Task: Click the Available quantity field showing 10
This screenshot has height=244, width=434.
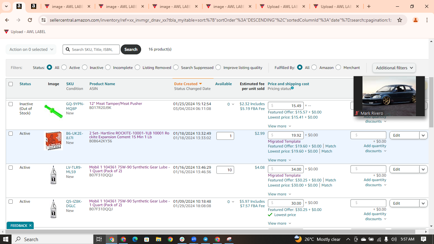Action: click(225, 170)
